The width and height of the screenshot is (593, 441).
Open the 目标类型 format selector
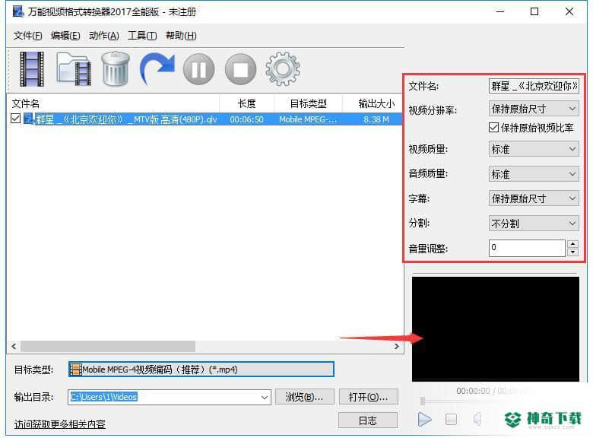[x=201, y=370]
